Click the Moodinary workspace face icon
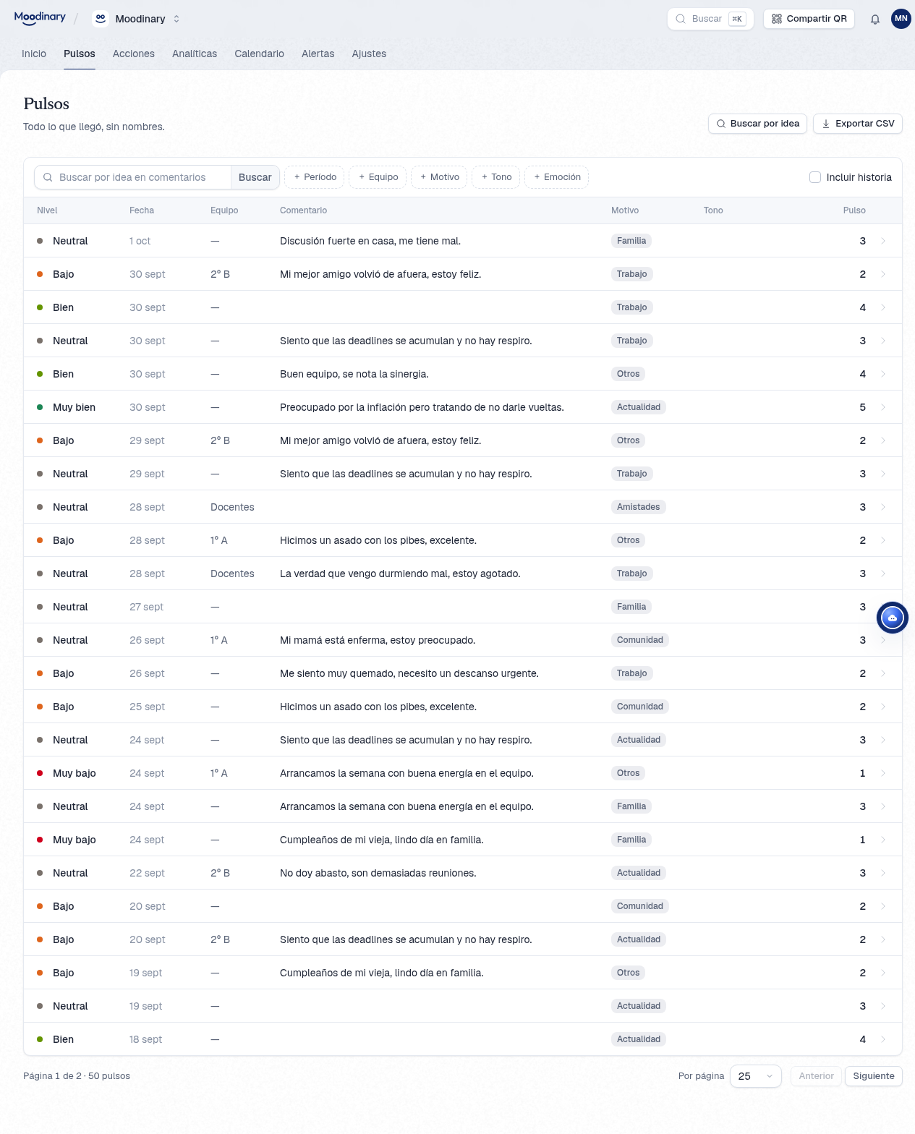This screenshot has width=915, height=1134. coord(101,19)
